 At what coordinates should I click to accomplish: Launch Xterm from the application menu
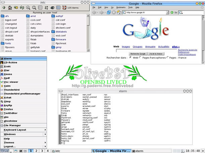[8, 59]
